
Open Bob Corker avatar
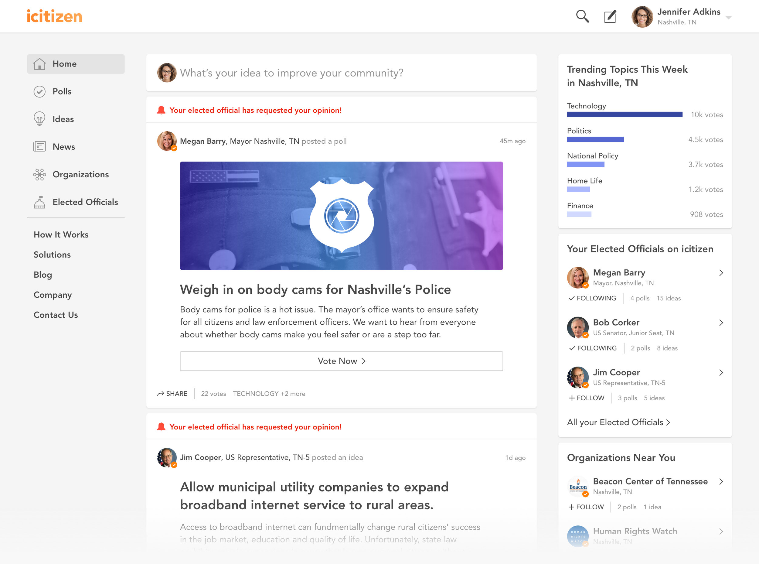tap(577, 327)
